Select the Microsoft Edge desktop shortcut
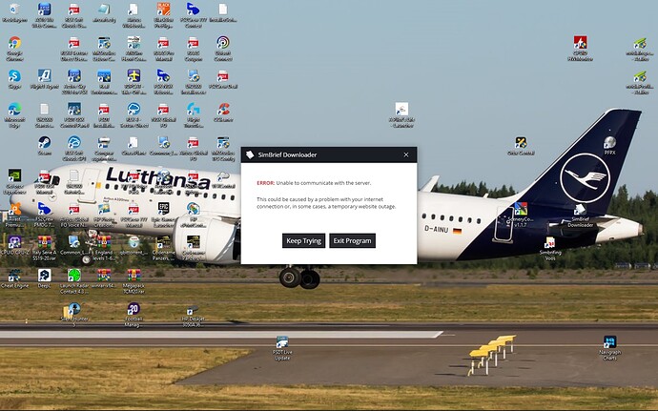658x411 pixels. coord(14,114)
